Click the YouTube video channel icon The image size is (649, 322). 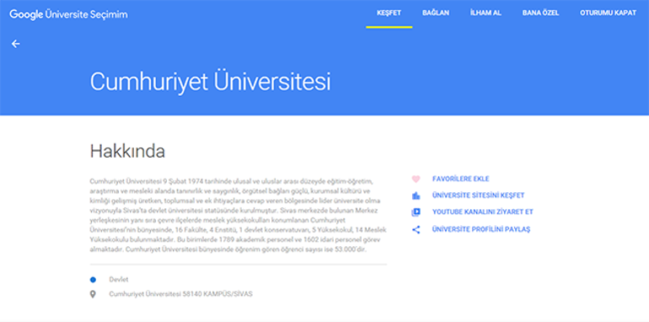click(x=416, y=212)
